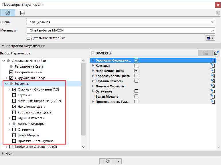Expand the Фон panel
This screenshot has width=221, height=165.
click(3, 154)
